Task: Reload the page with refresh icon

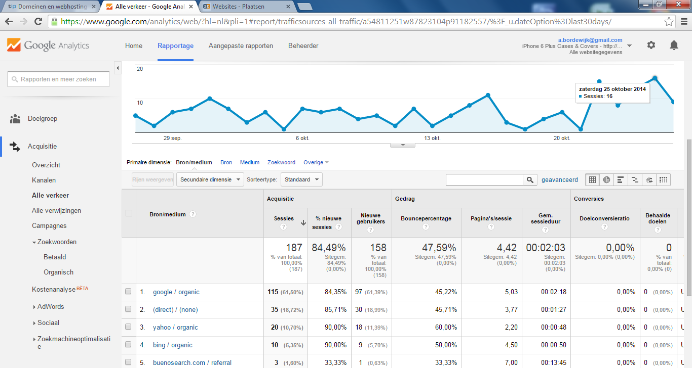Action: [x=38, y=22]
